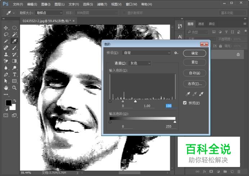Toggle the layer filter switch

click(245, 31)
